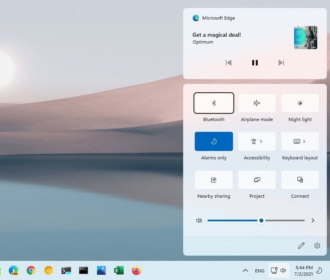Pause the Optimum media playback
Viewport: 330px width, 280px height.
click(x=255, y=62)
